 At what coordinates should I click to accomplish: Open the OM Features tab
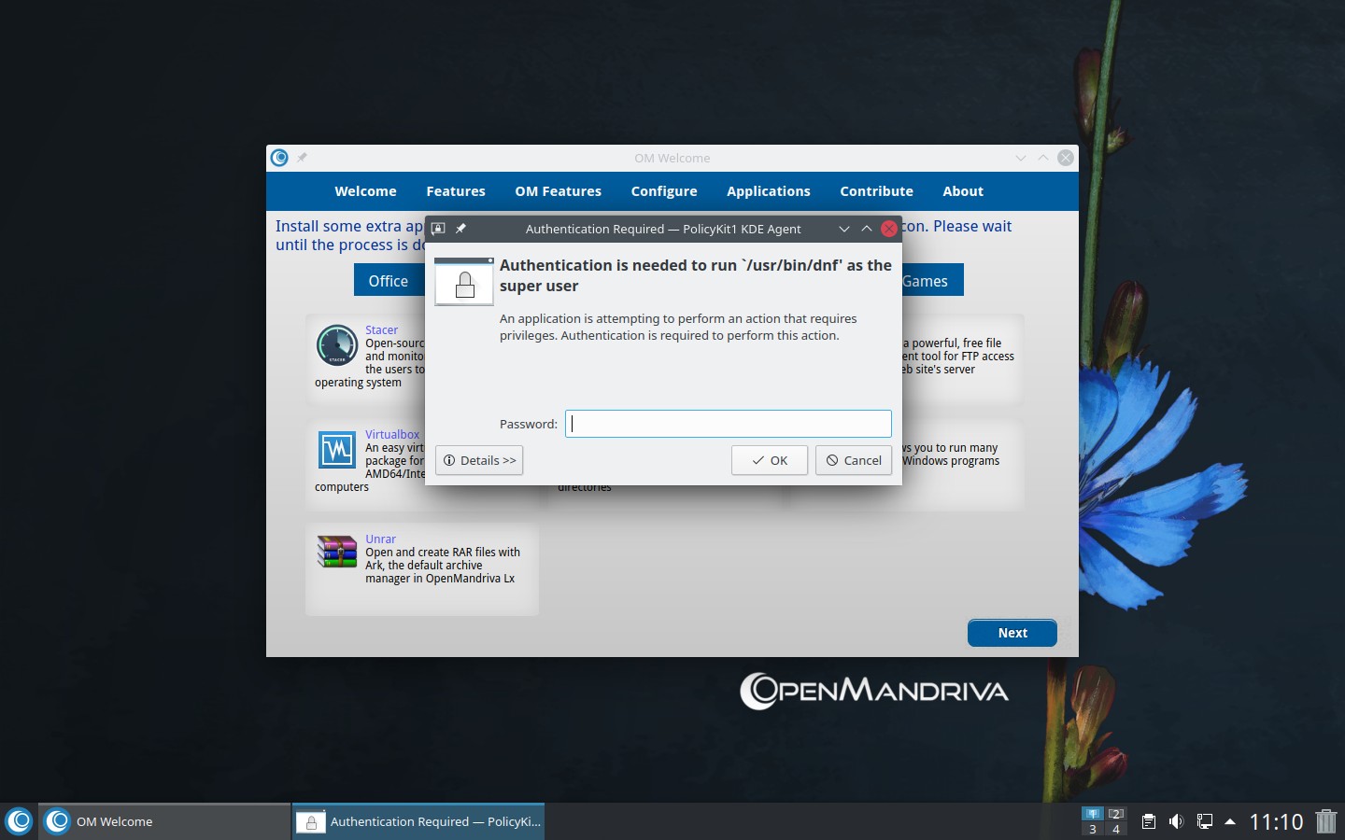coord(558,191)
